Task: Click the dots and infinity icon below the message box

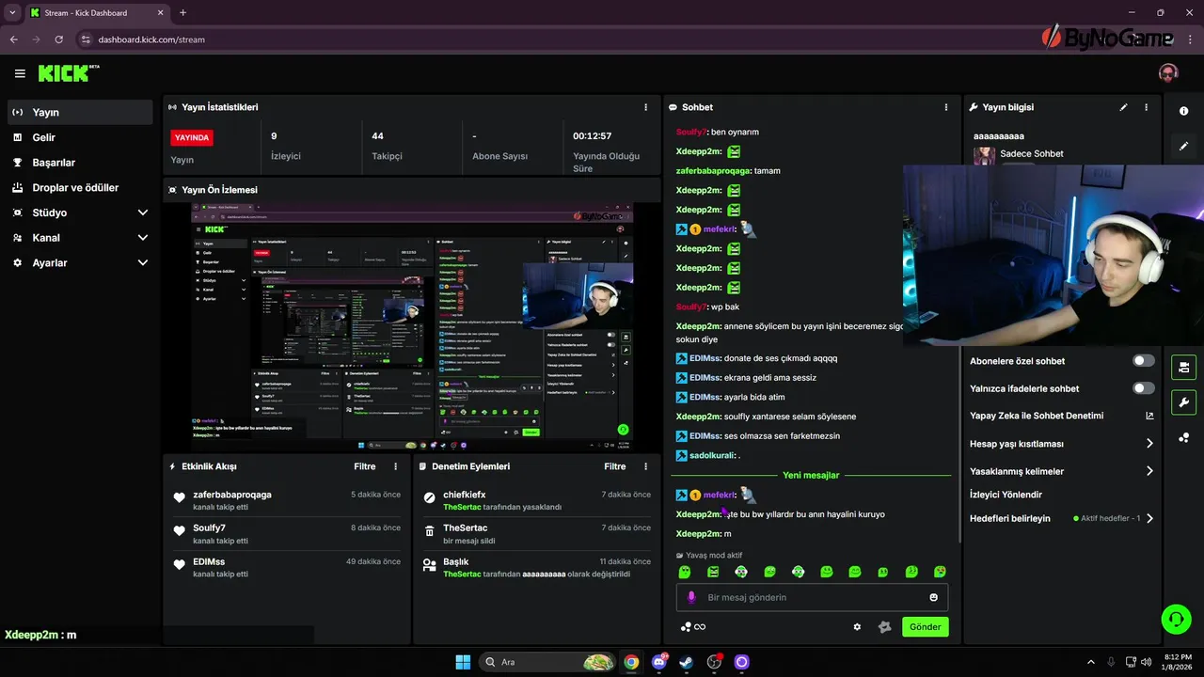Action: pyautogui.click(x=693, y=627)
